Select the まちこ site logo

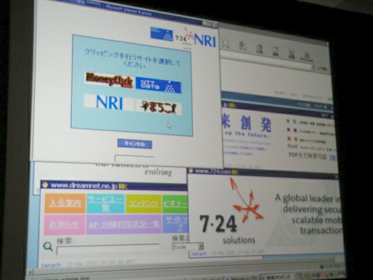[159, 107]
